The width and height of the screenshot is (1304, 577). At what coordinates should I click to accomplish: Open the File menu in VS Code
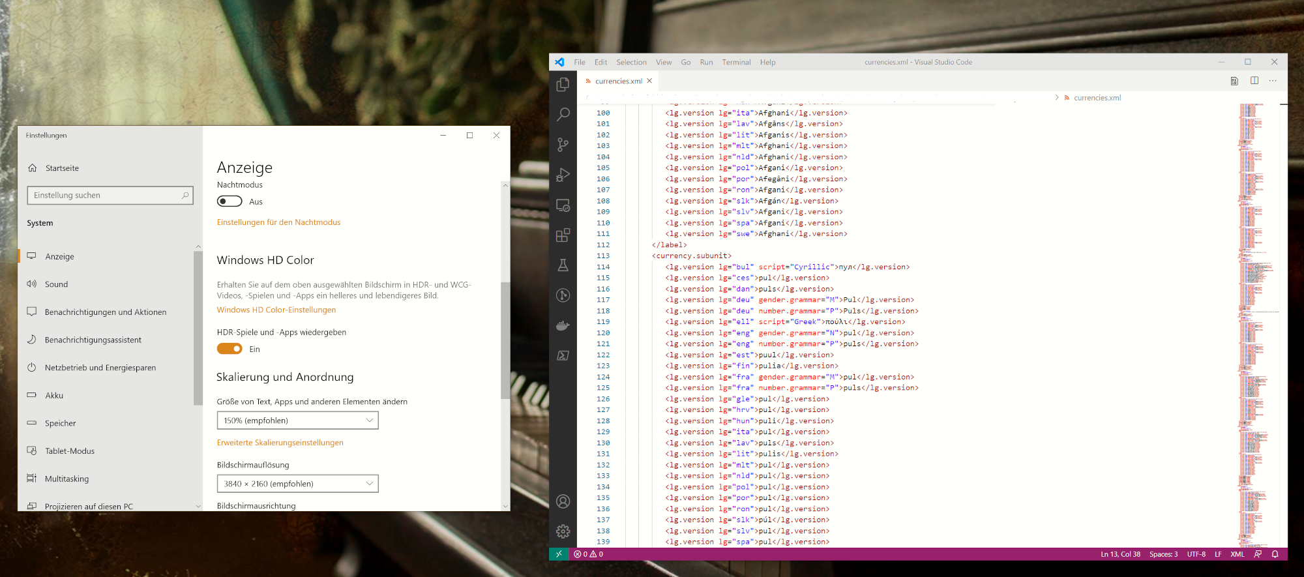580,63
